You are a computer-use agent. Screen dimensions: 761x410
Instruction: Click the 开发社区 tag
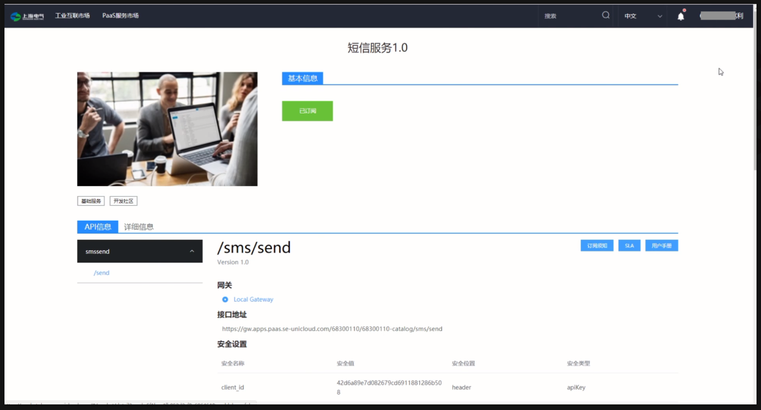[123, 201]
